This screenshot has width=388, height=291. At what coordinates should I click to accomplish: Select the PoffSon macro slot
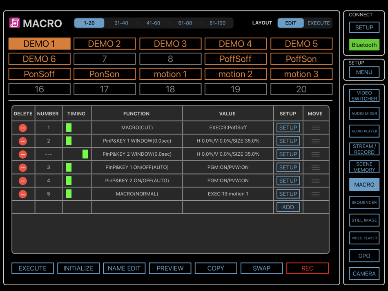(x=301, y=59)
